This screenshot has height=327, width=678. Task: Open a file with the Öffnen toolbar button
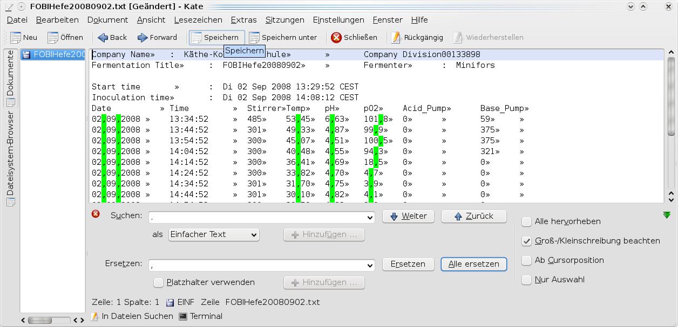65,38
